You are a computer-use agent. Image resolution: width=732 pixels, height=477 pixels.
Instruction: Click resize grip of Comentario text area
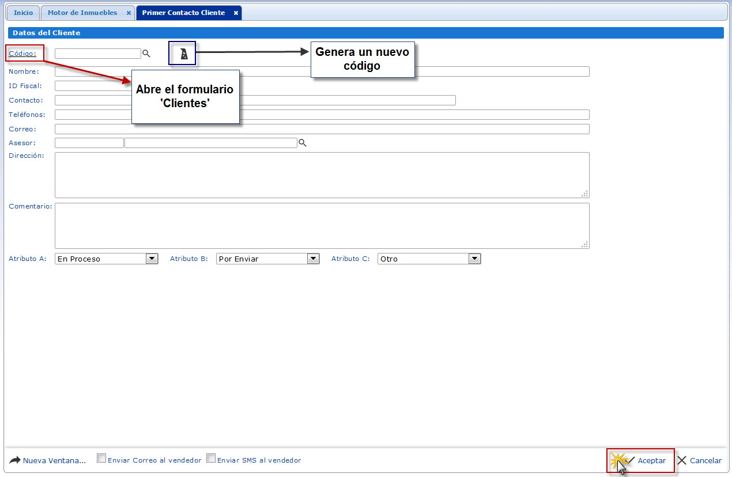pyautogui.click(x=584, y=244)
